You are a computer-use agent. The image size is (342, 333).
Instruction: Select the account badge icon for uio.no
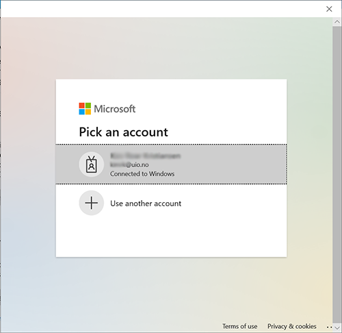click(x=92, y=164)
